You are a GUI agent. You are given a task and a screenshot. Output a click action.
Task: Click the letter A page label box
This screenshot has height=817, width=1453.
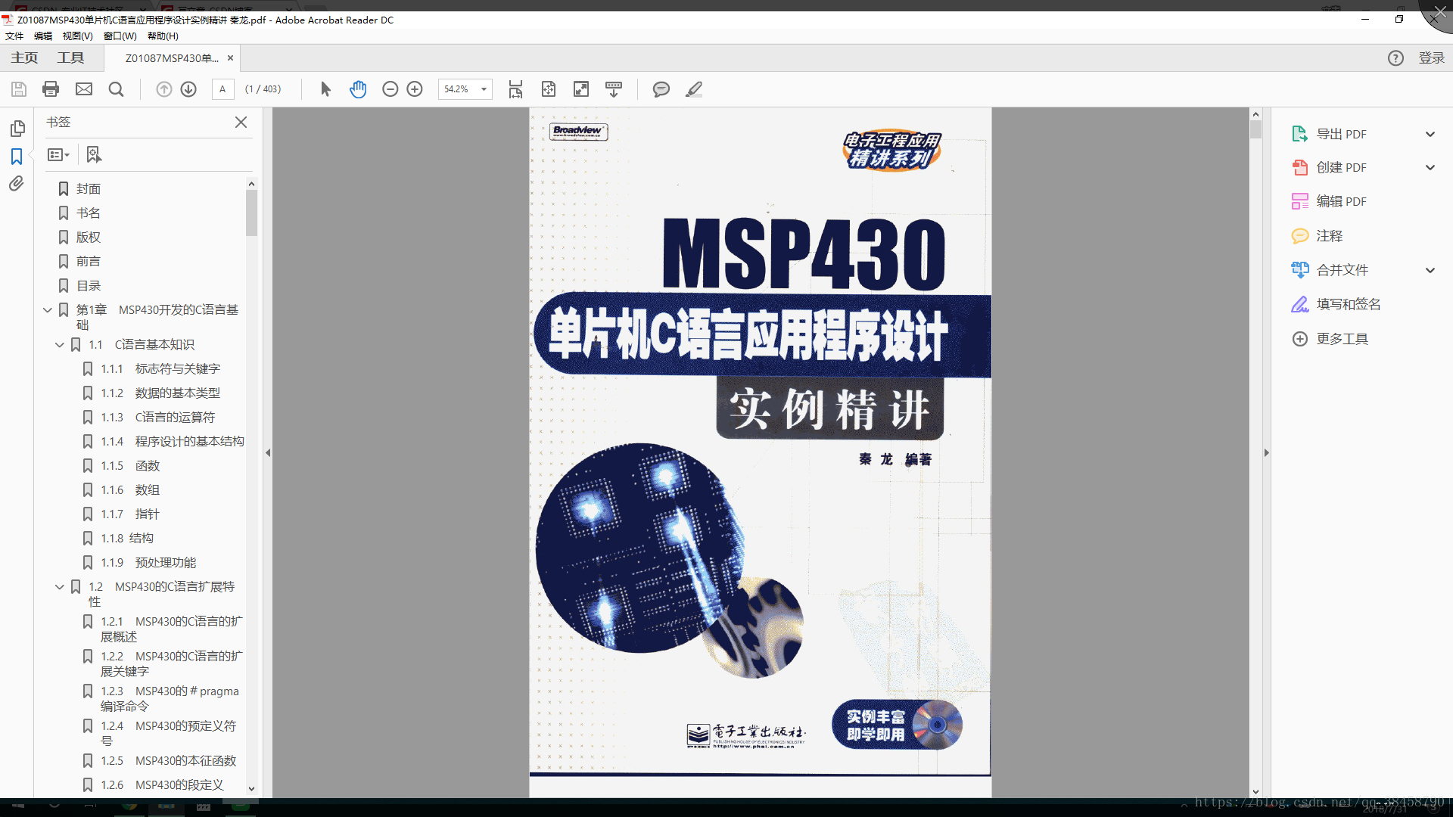222,89
